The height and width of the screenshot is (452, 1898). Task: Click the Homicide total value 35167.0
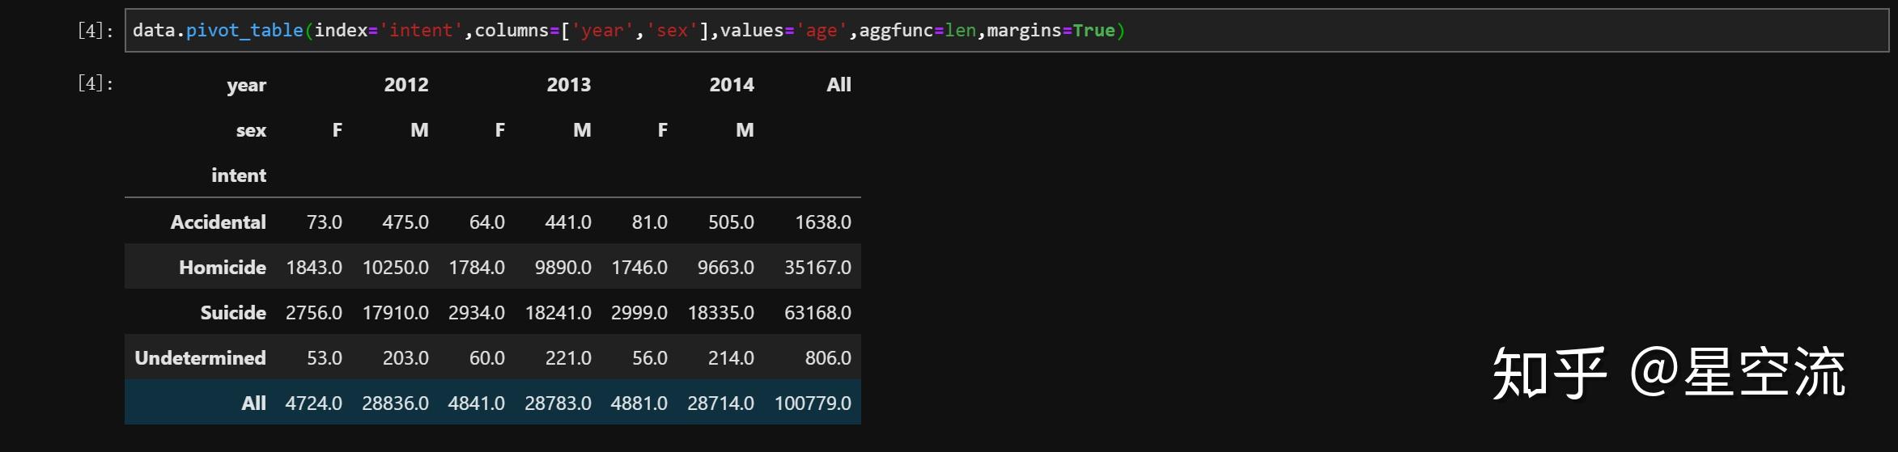click(817, 268)
